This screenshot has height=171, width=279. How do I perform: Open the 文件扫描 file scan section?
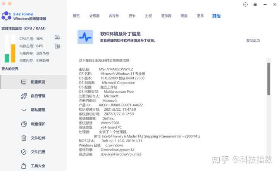click(x=33, y=152)
